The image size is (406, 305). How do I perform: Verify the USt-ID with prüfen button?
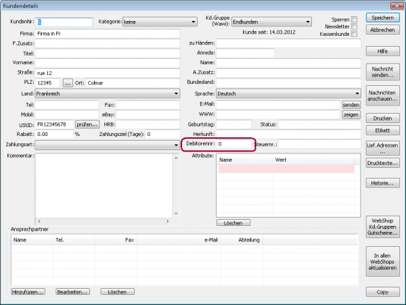click(x=87, y=124)
